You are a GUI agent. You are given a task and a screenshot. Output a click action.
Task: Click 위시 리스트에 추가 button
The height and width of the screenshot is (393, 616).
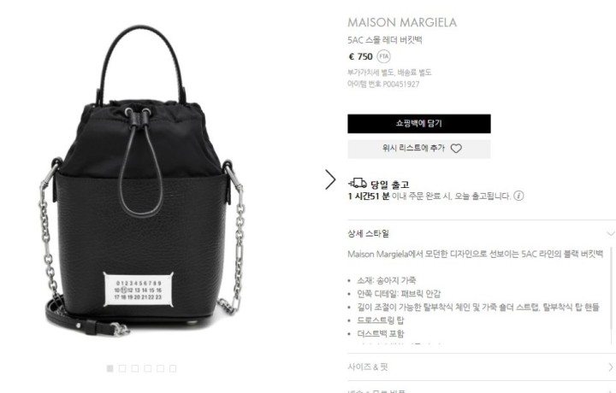[418, 149]
